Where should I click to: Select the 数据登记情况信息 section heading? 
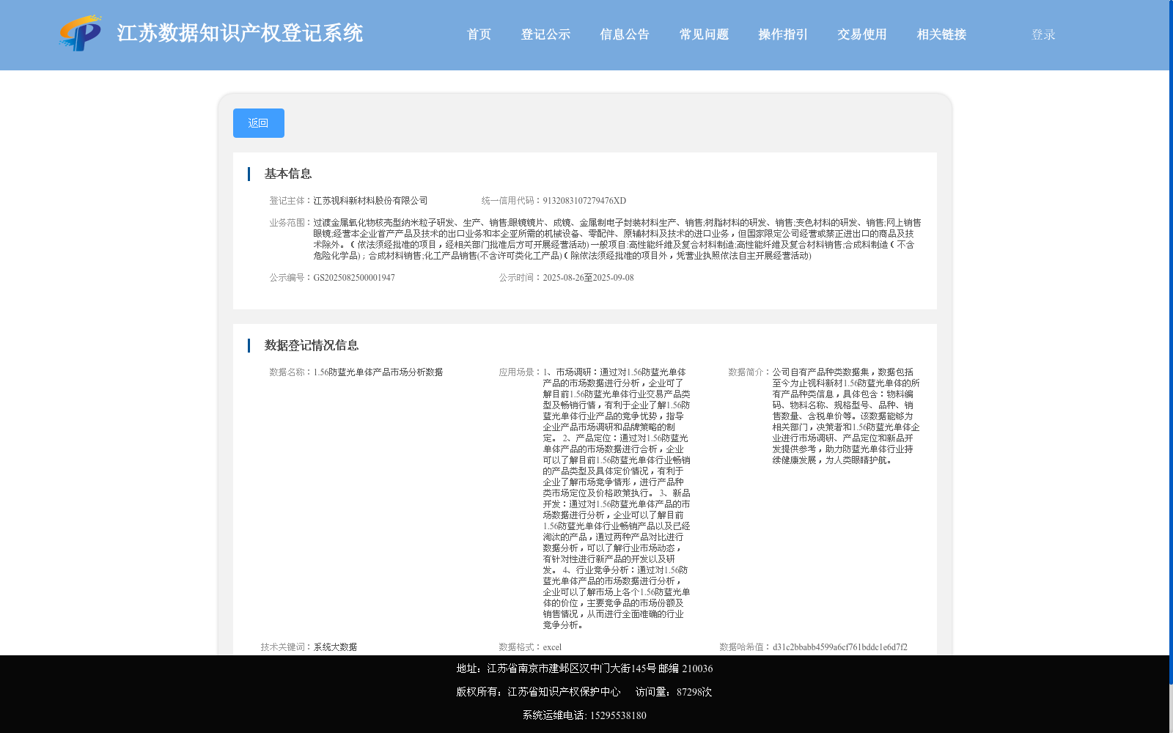(312, 345)
